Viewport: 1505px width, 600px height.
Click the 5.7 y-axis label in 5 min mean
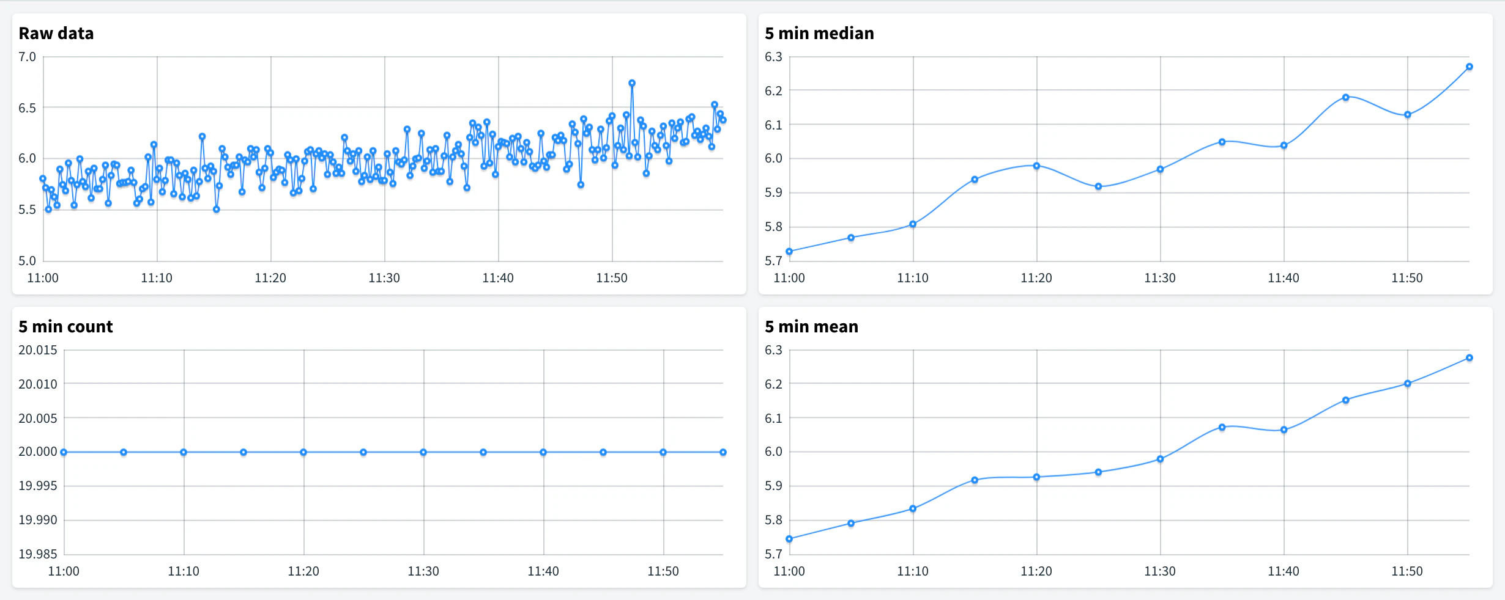[773, 554]
